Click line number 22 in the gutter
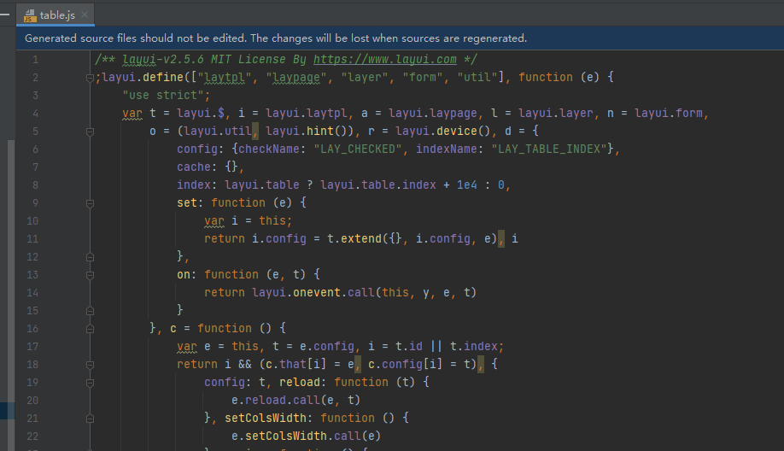 pos(32,436)
